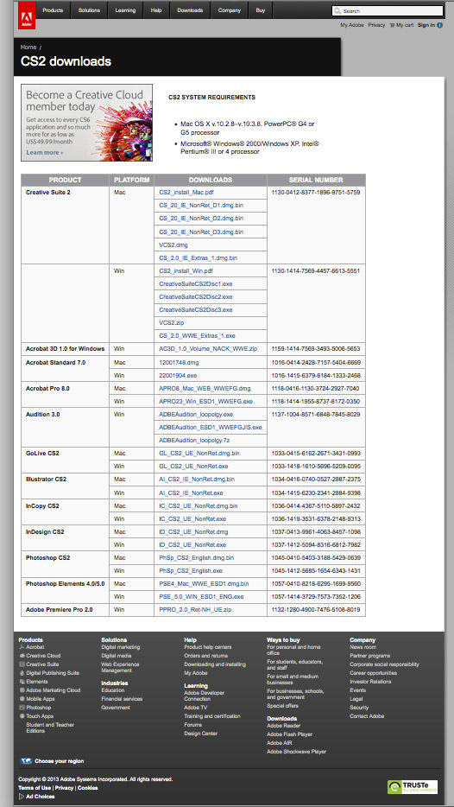The height and width of the screenshot is (807, 454).
Task: Click the Creative Cloud icon in the footer
Action: 22,656
